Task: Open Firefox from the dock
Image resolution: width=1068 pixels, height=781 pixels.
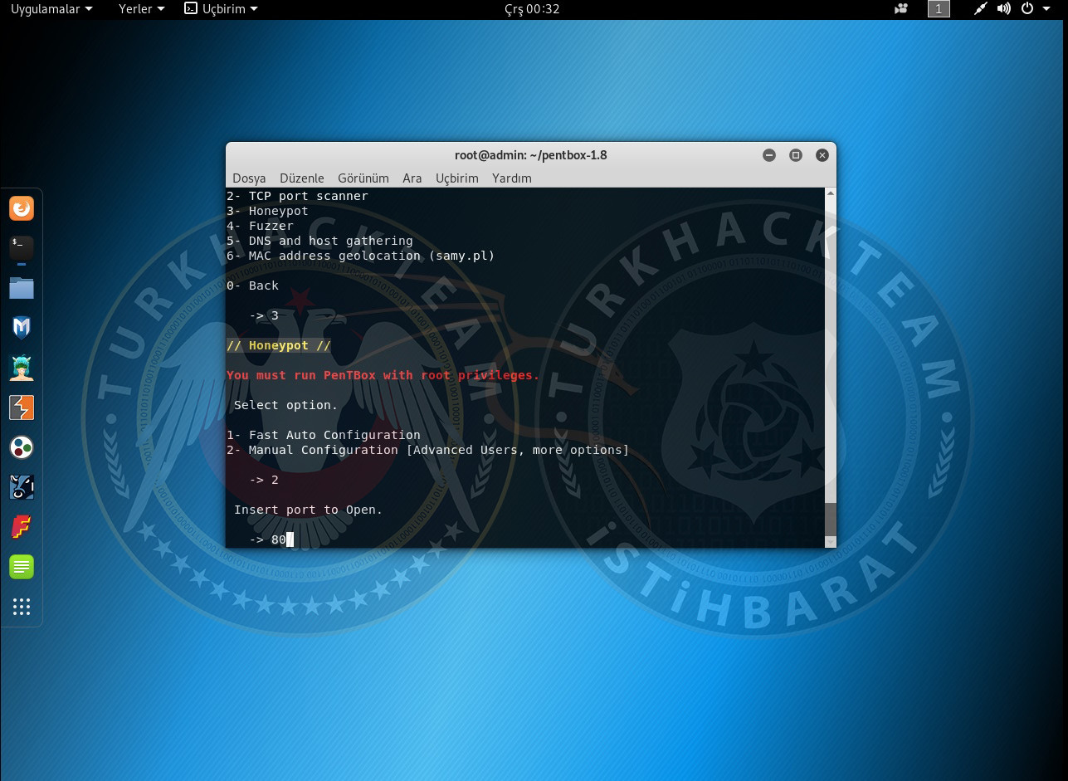Action: pyautogui.click(x=22, y=208)
